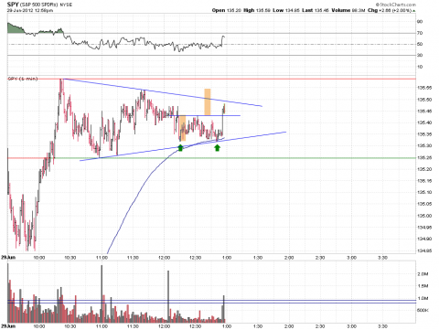Click the 30 level on RSI axis
This screenshot has height=330, width=439.
(x=420, y=55)
